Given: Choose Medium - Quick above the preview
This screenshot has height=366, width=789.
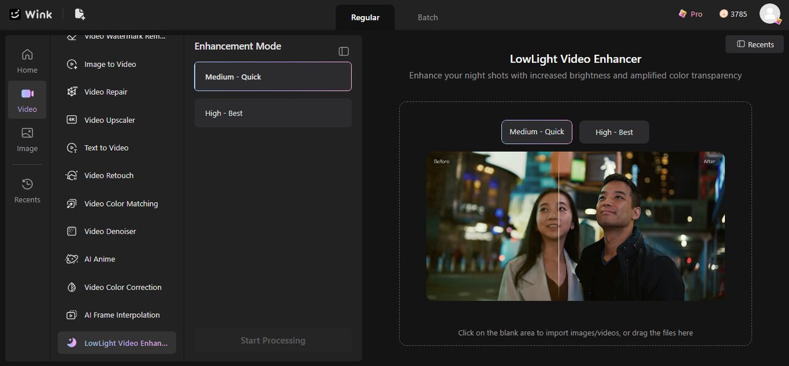Looking at the screenshot, I should point(537,132).
